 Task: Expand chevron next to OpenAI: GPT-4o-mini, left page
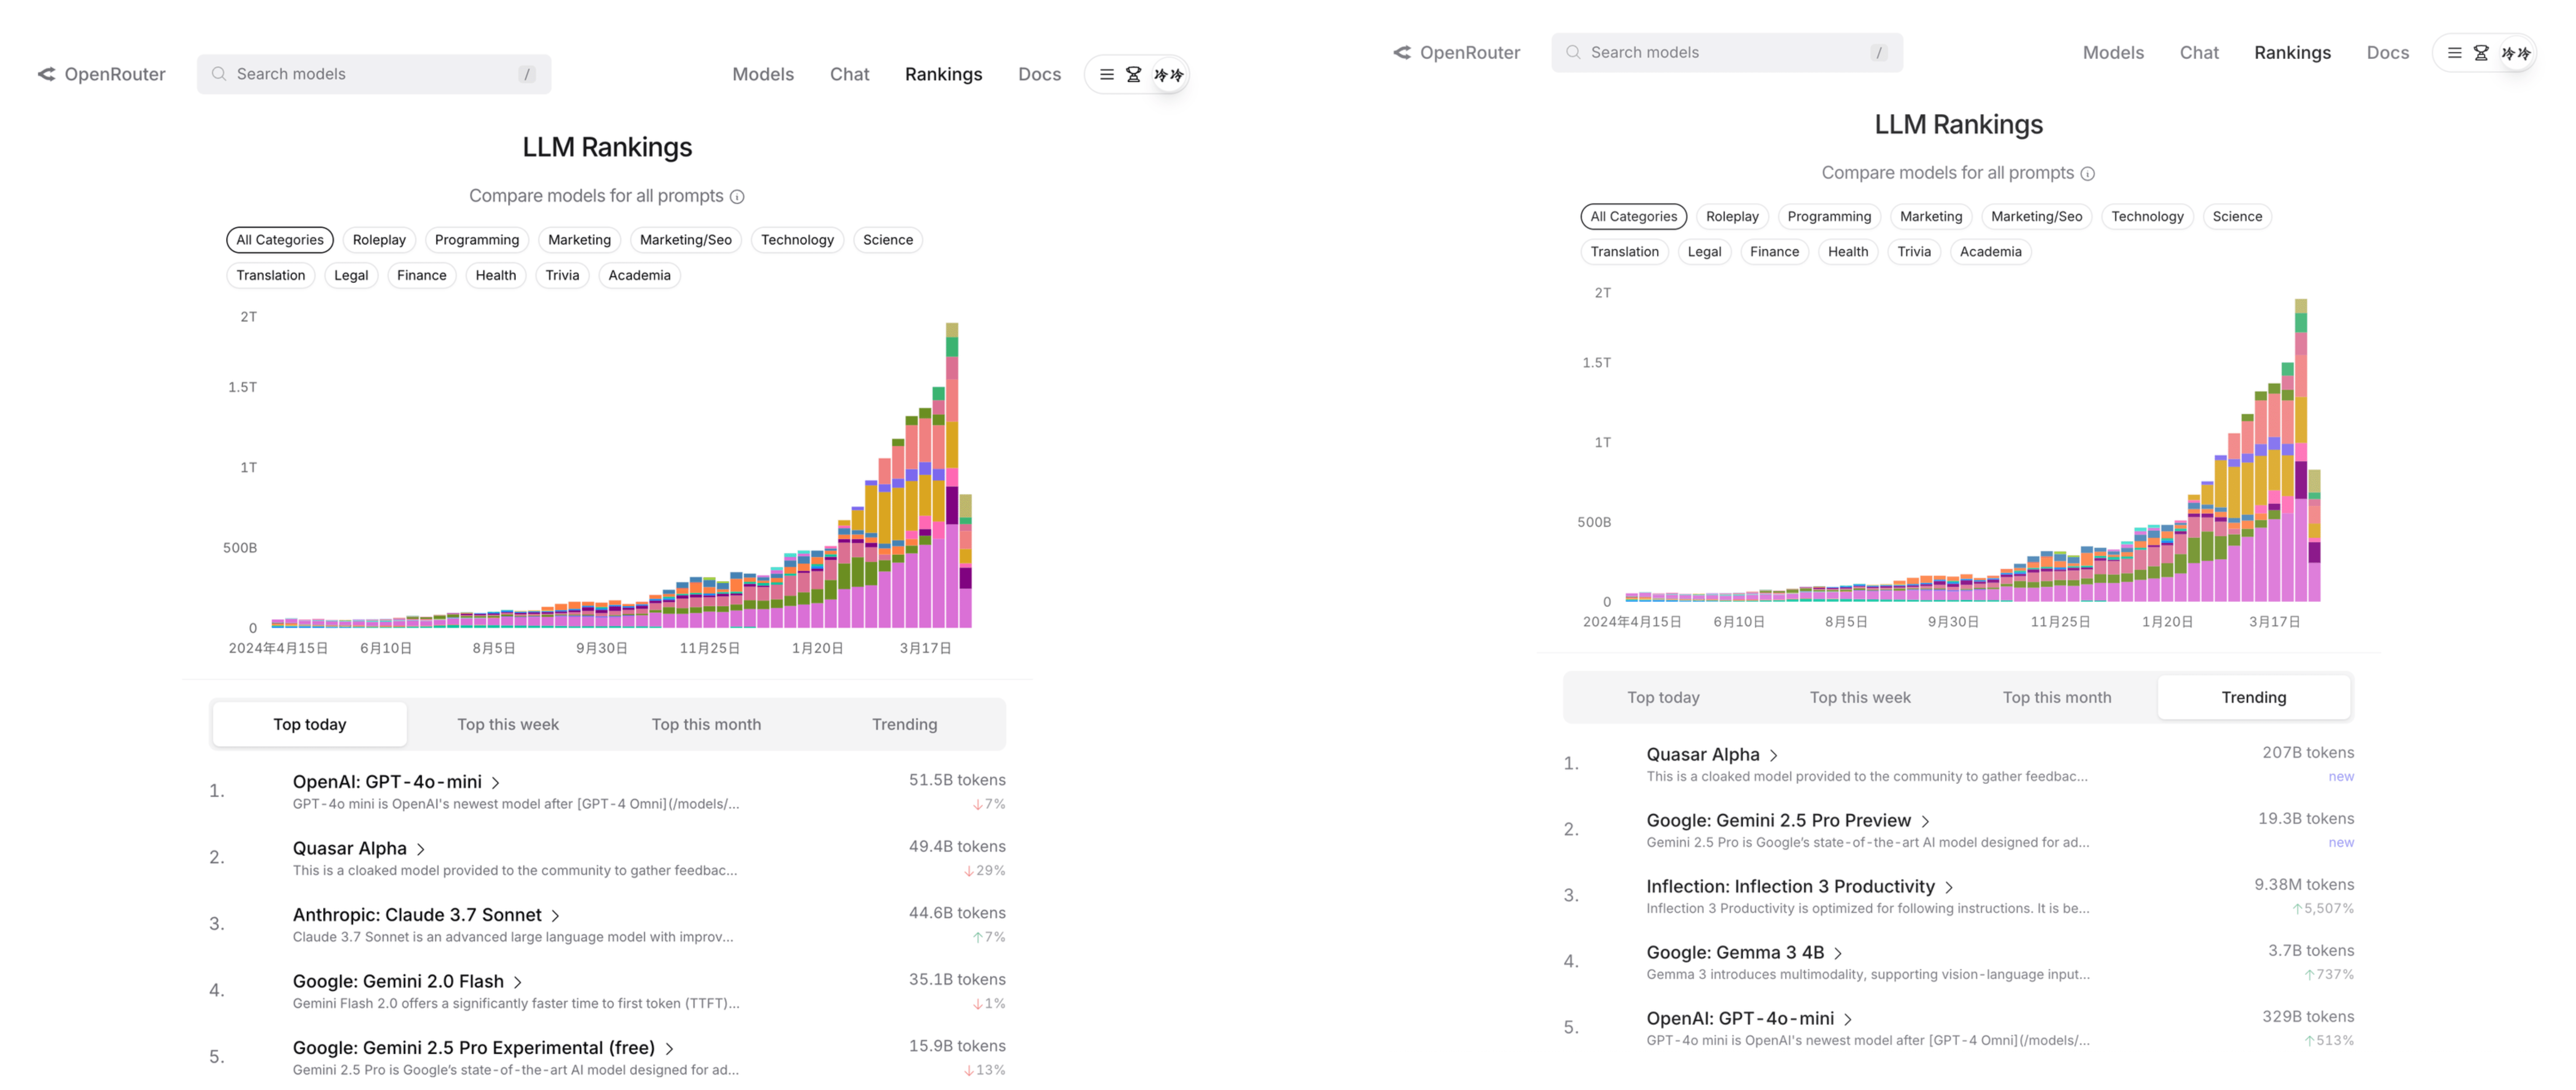coord(496,783)
